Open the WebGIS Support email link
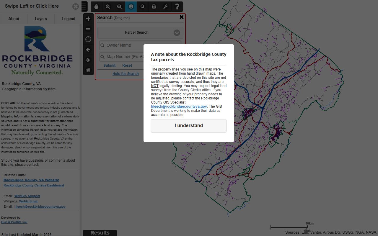Image resolution: width=378 pixels, height=236 pixels. click(x=27, y=196)
